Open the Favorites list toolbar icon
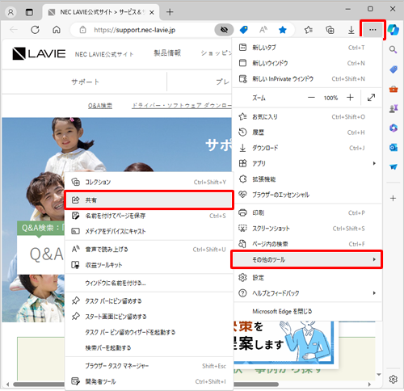The width and height of the screenshot is (404, 391). pyautogui.click(x=309, y=30)
